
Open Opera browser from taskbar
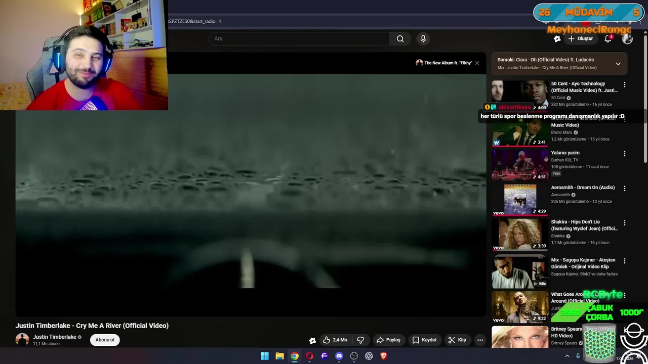(309, 356)
